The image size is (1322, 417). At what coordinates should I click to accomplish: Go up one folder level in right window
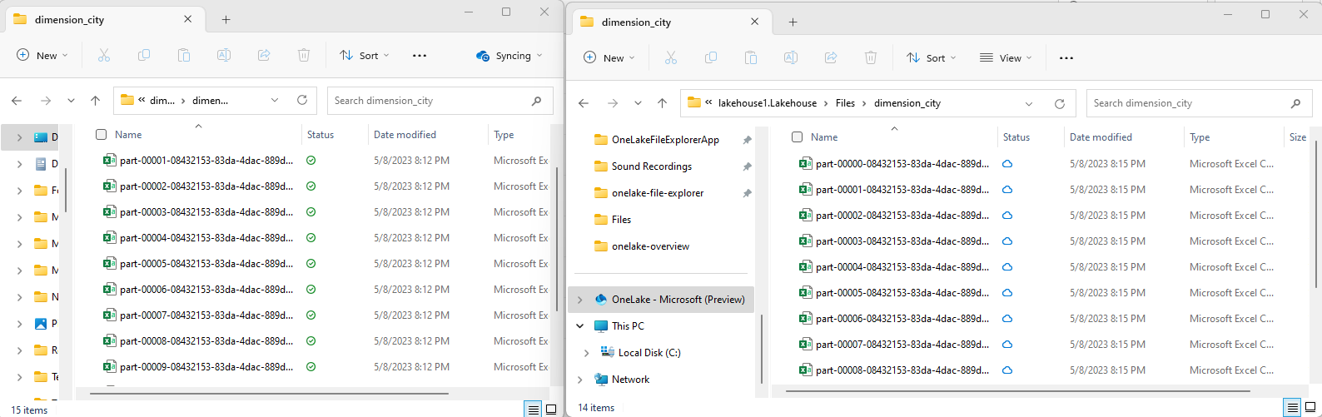(662, 103)
